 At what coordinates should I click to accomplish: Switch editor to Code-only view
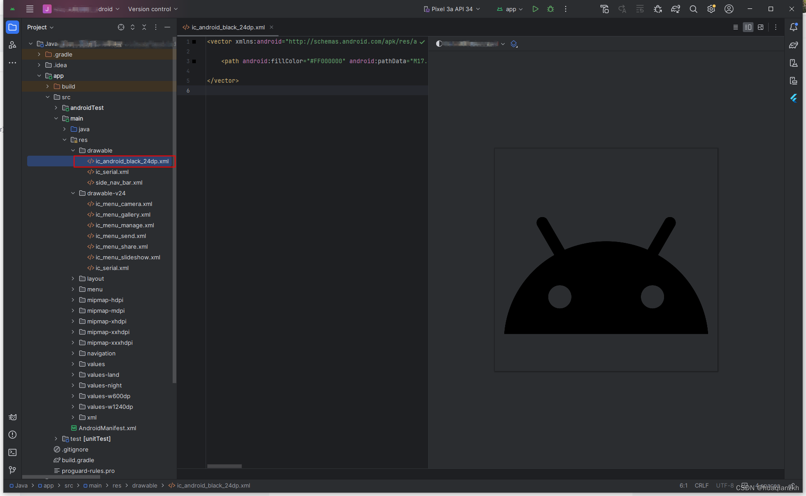[x=735, y=27]
